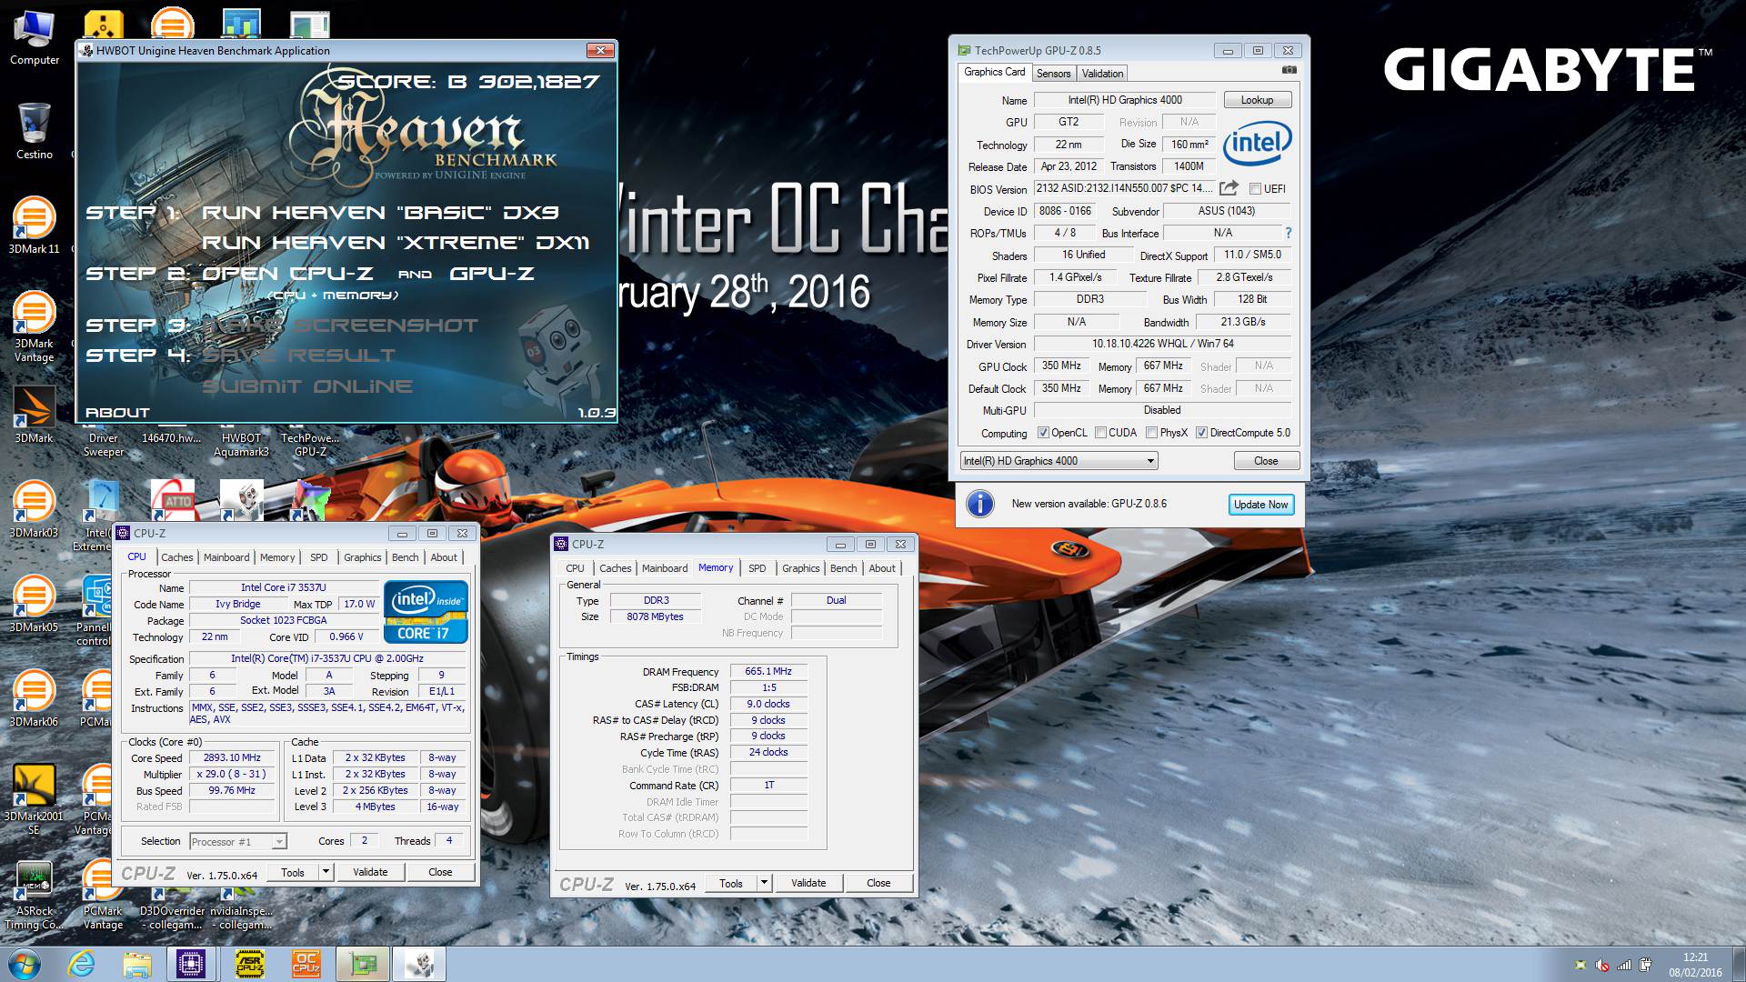Switch to the purple CPU-Z taskbar button
Viewport: 1746px width, 982px height.
click(x=192, y=964)
